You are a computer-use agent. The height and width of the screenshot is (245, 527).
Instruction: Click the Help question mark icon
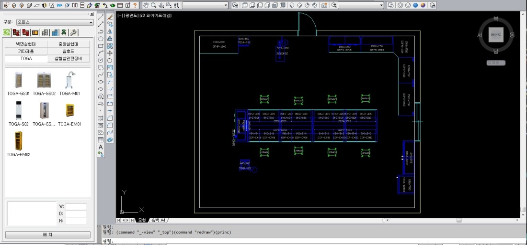(x=135, y=5)
